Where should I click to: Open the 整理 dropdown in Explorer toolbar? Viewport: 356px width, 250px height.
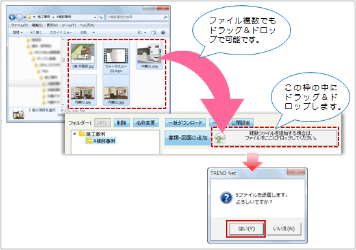18,32
